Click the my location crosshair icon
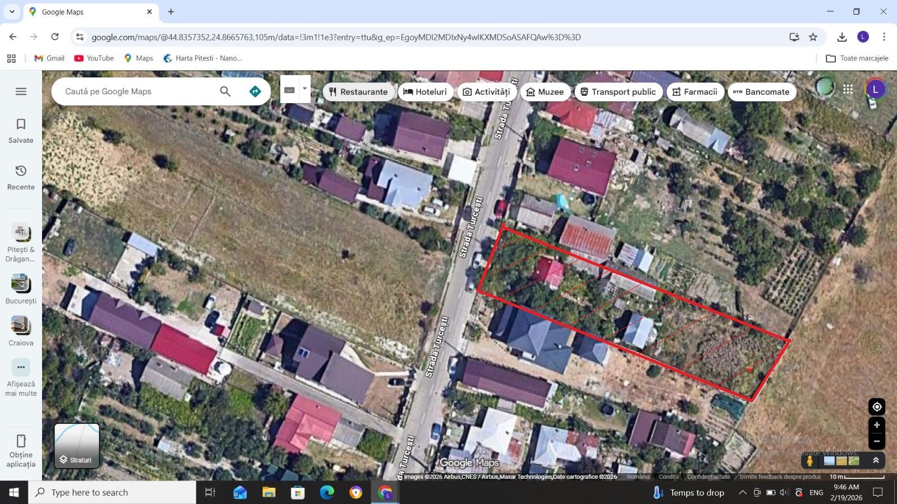897x504 pixels. (x=877, y=407)
